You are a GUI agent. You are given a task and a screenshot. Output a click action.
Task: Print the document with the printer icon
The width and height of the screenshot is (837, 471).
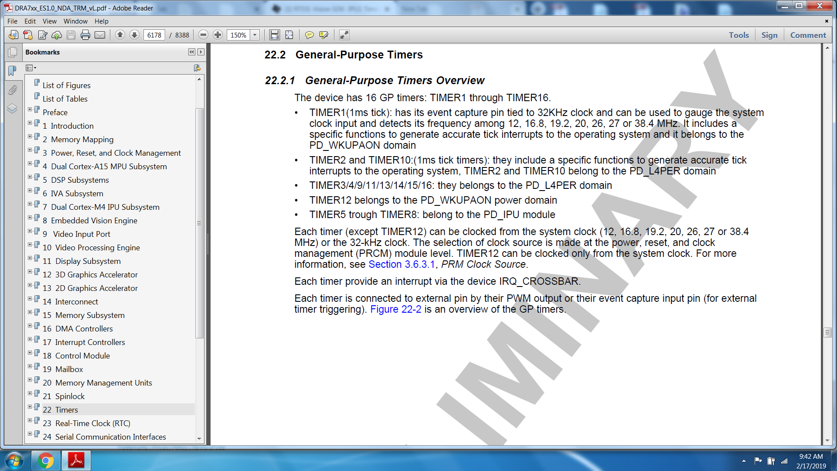tap(85, 35)
